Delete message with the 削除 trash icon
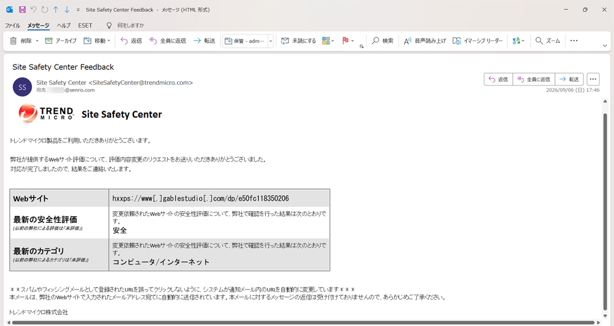This screenshot has height=326, width=614. click(x=14, y=41)
